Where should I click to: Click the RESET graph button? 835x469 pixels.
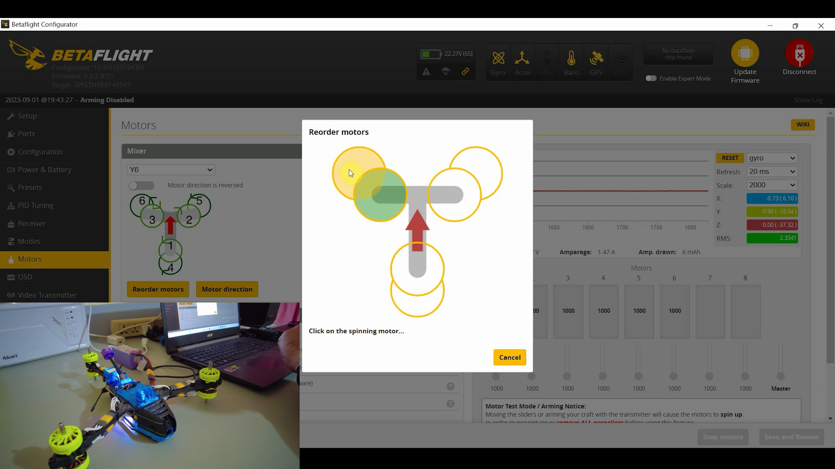tap(730, 158)
